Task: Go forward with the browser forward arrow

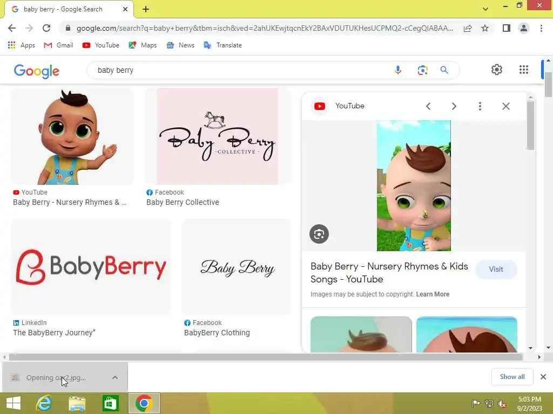Action: coord(29,28)
